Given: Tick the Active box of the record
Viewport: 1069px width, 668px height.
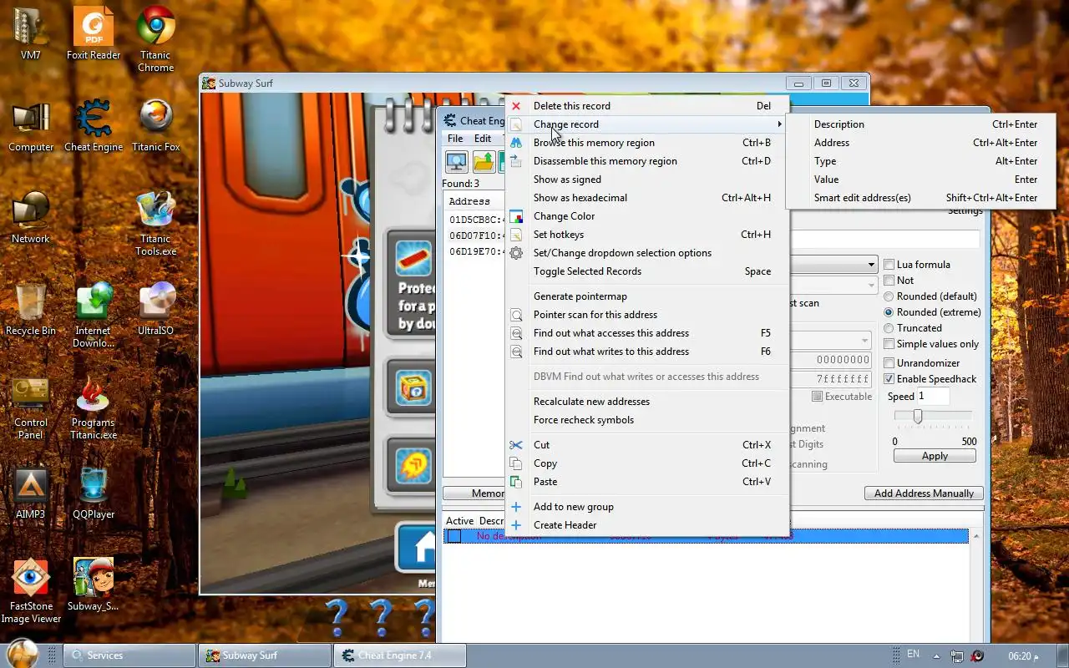Looking at the screenshot, I should pos(454,536).
